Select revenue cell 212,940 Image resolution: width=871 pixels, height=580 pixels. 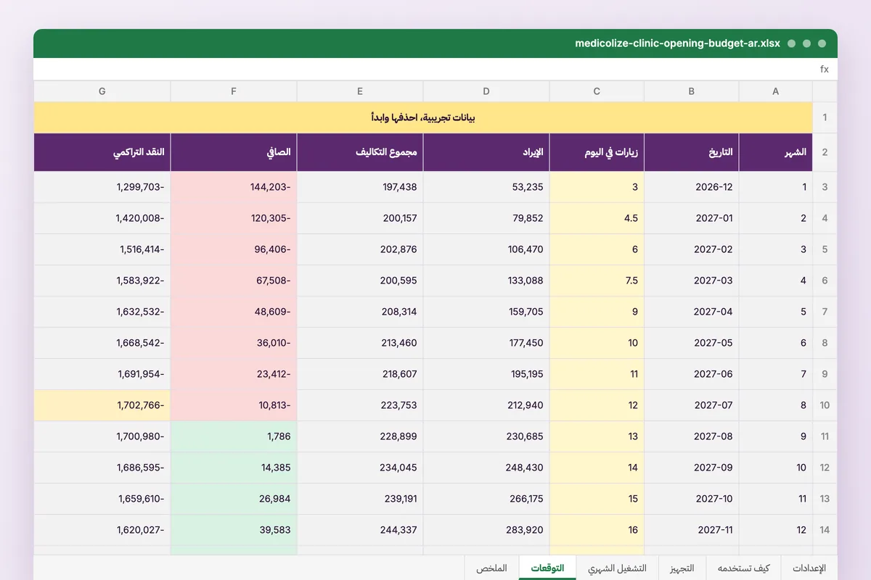(x=486, y=405)
